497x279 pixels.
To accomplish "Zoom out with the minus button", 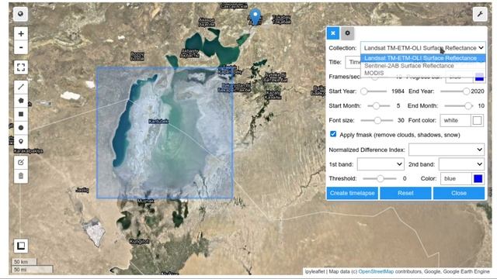I will click(x=21, y=47).
